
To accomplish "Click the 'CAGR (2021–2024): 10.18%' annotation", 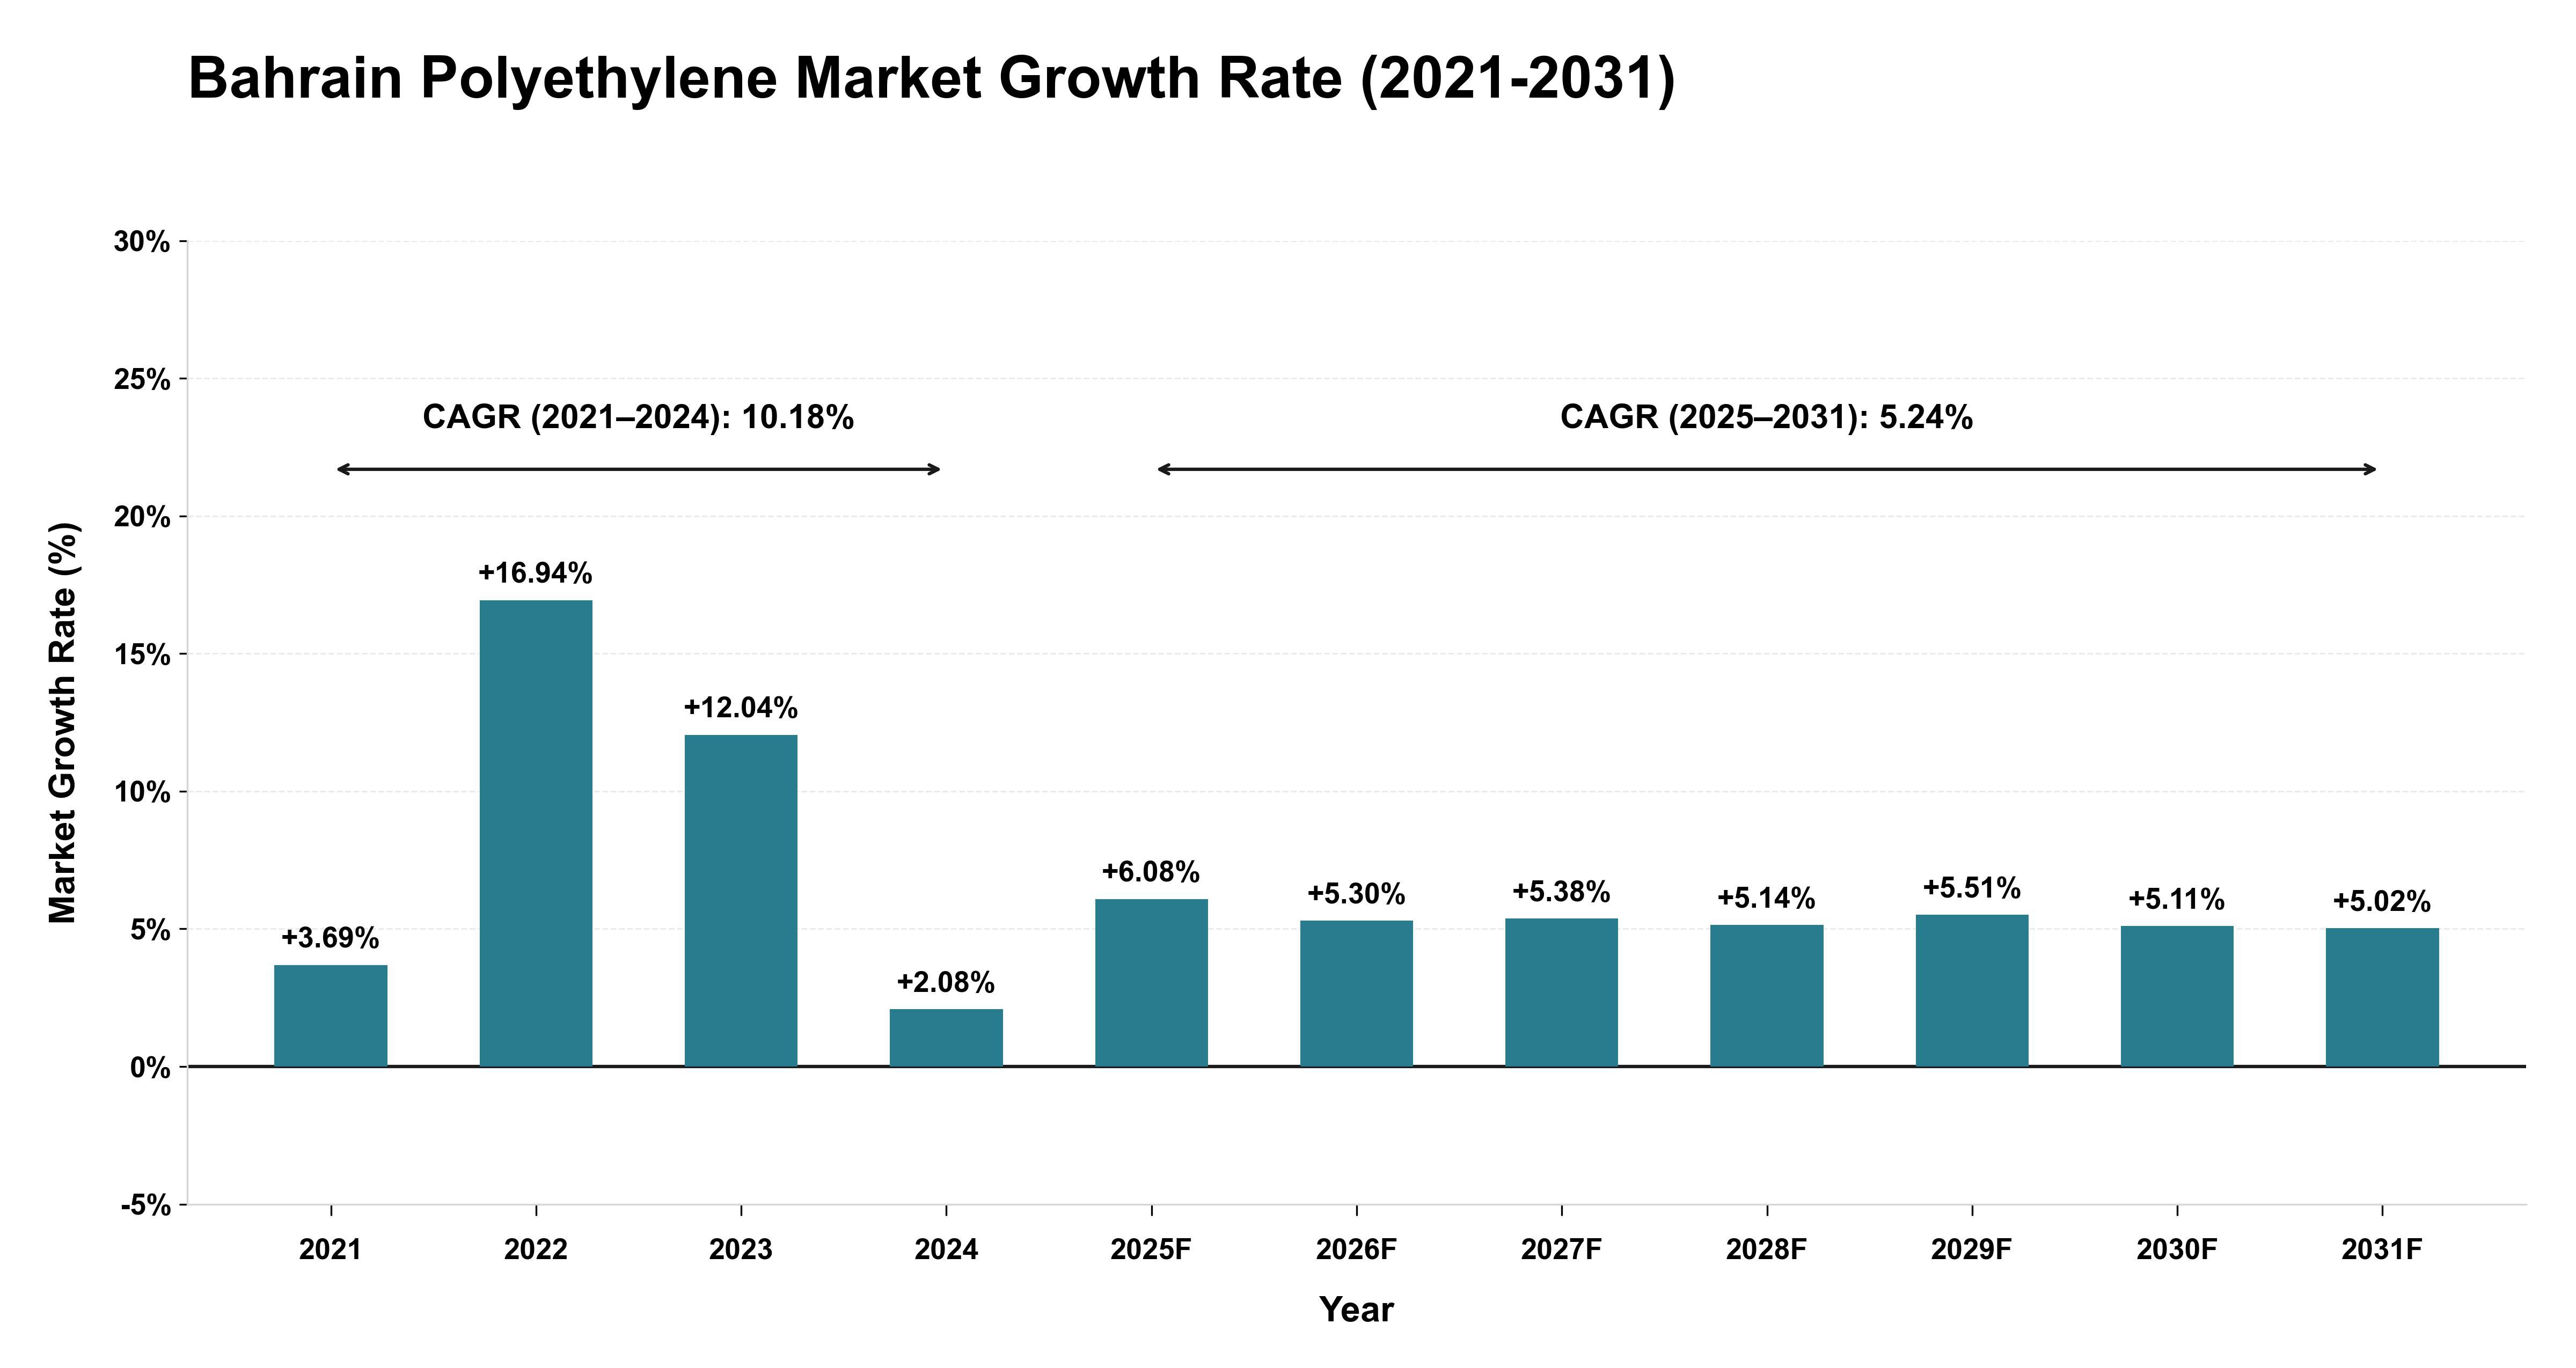I will tap(638, 417).
